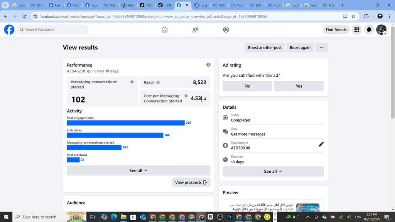View site information icon in address bar
The height and width of the screenshot is (222, 395).
tap(35, 16)
